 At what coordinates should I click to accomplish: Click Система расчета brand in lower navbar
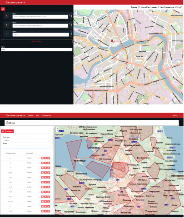[15, 115]
